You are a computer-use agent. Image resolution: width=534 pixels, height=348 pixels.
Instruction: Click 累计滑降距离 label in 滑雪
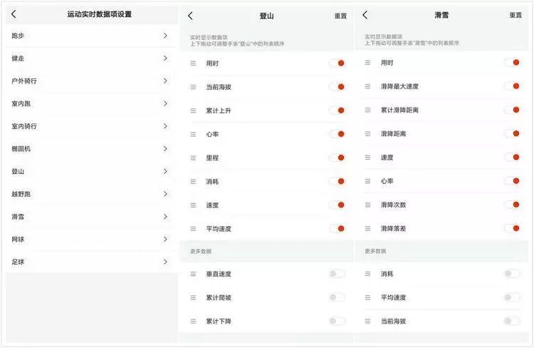tap(399, 110)
